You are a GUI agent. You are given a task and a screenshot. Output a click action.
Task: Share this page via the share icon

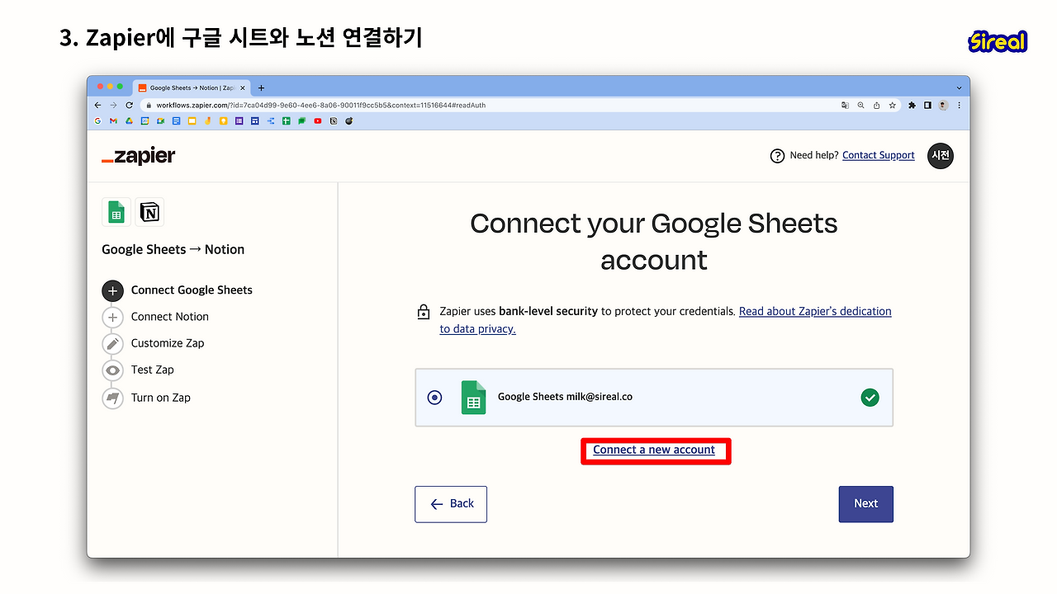(x=876, y=106)
